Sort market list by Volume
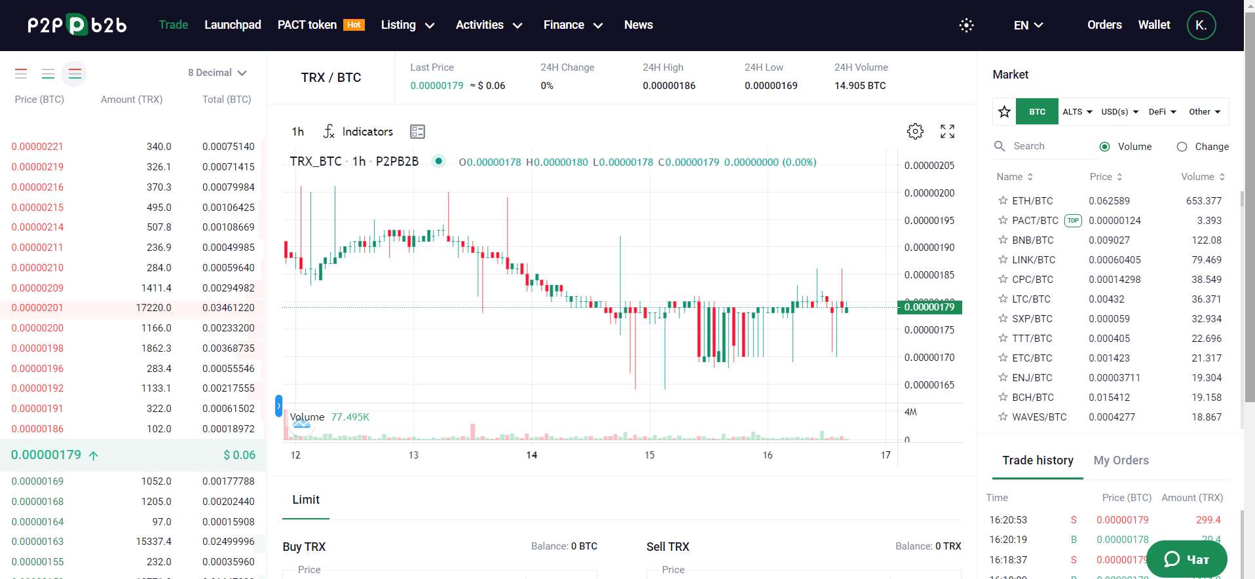 click(x=1203, y=177)
